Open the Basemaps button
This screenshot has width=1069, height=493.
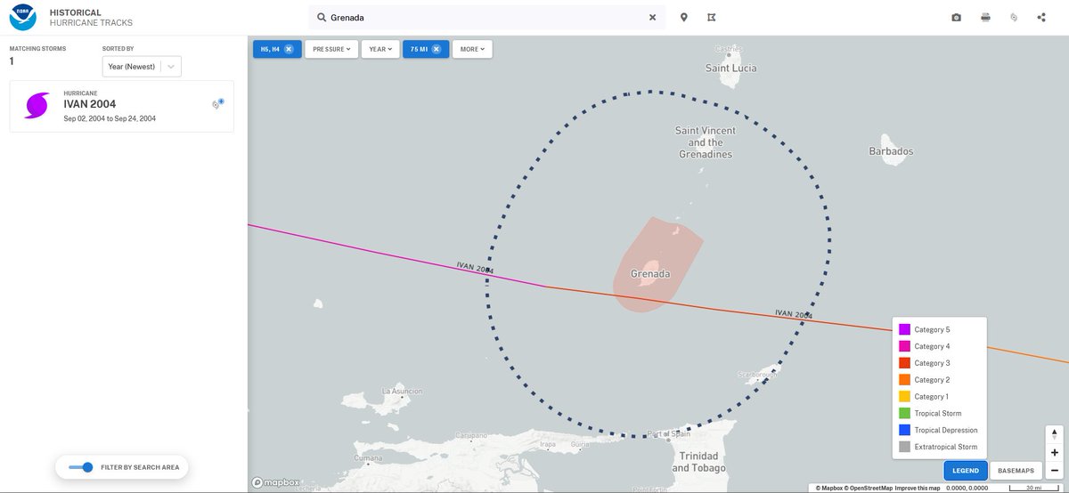(1016, 471)
